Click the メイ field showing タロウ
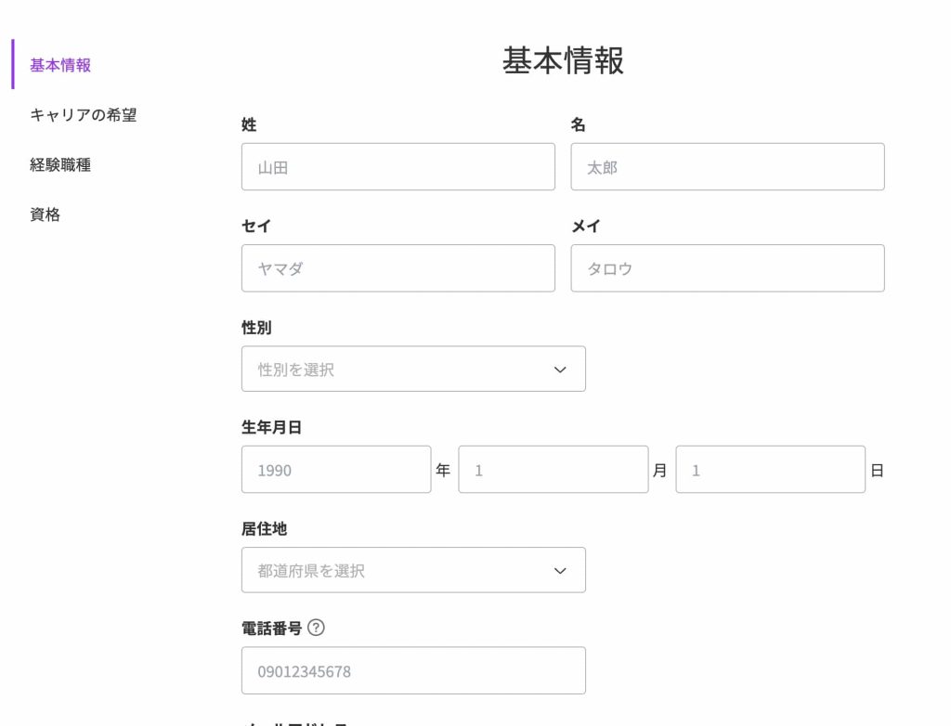This screenshot has width=951, height=726. coord(727,268)
